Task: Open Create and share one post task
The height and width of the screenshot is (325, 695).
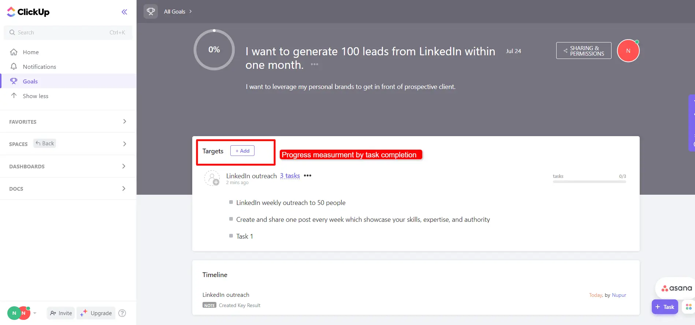Action: [x=363, y=220]
